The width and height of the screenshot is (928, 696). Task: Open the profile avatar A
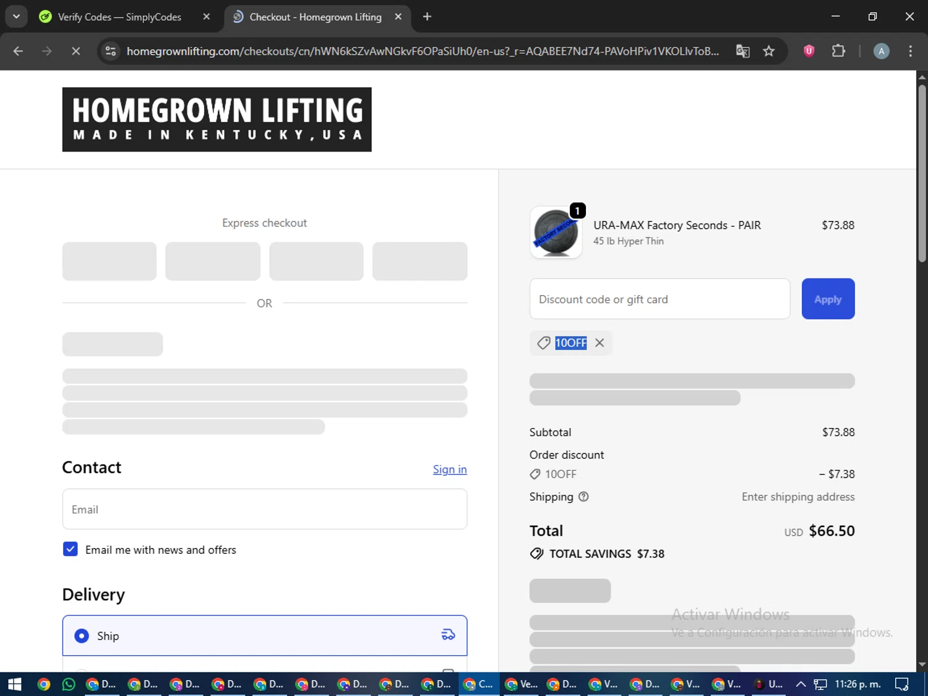[x=882, y=51]
